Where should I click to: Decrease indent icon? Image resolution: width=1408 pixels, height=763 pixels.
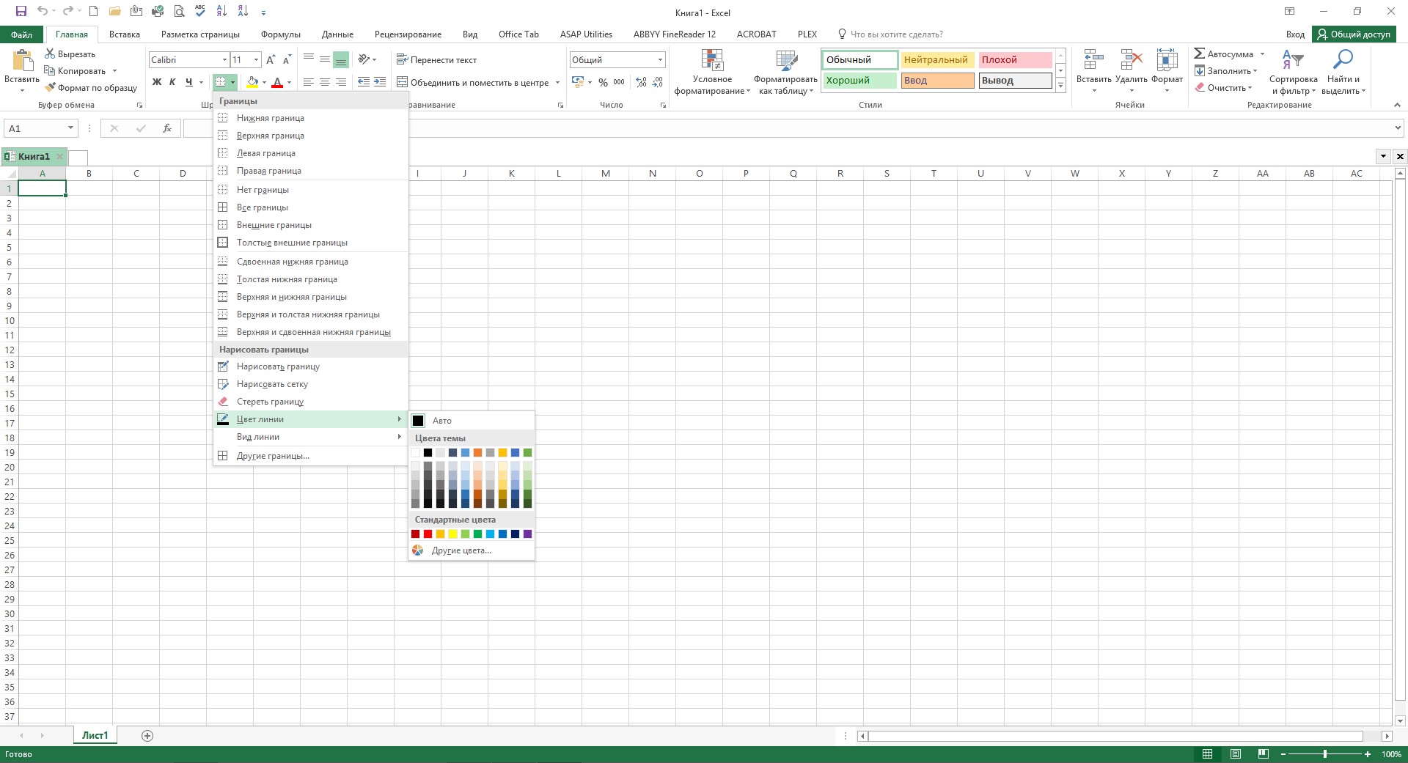click(x=364, y=82)
